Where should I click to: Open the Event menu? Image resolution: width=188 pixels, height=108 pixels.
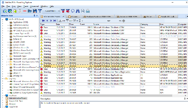tap(26, 6)
